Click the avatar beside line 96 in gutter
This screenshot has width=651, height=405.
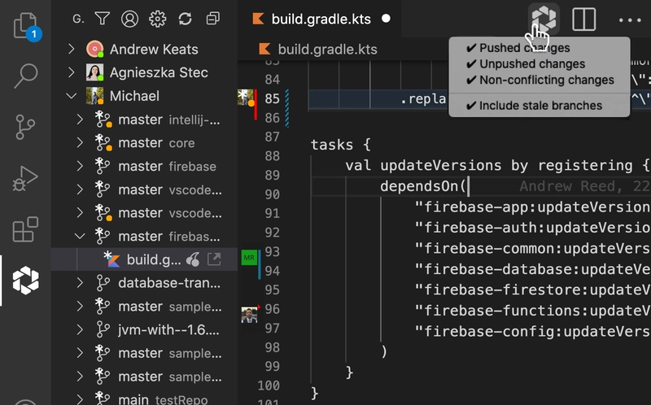point(249,314)
